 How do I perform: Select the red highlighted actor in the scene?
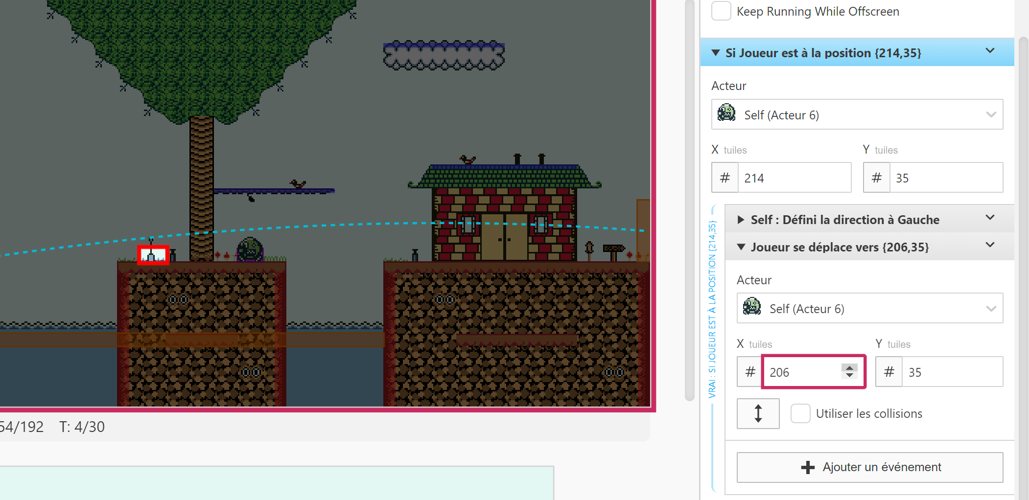coord(153,255)
